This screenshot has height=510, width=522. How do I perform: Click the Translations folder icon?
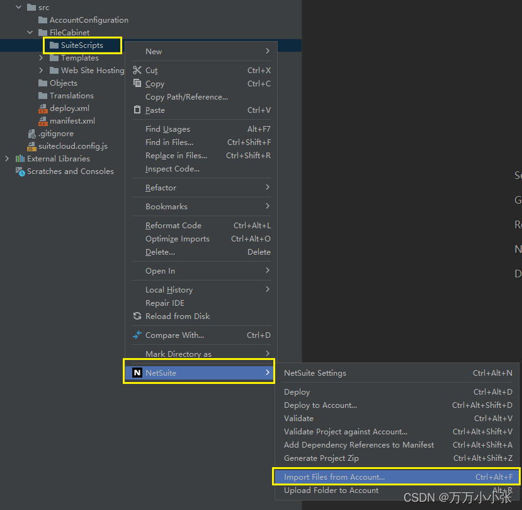(x=43, y=95)
